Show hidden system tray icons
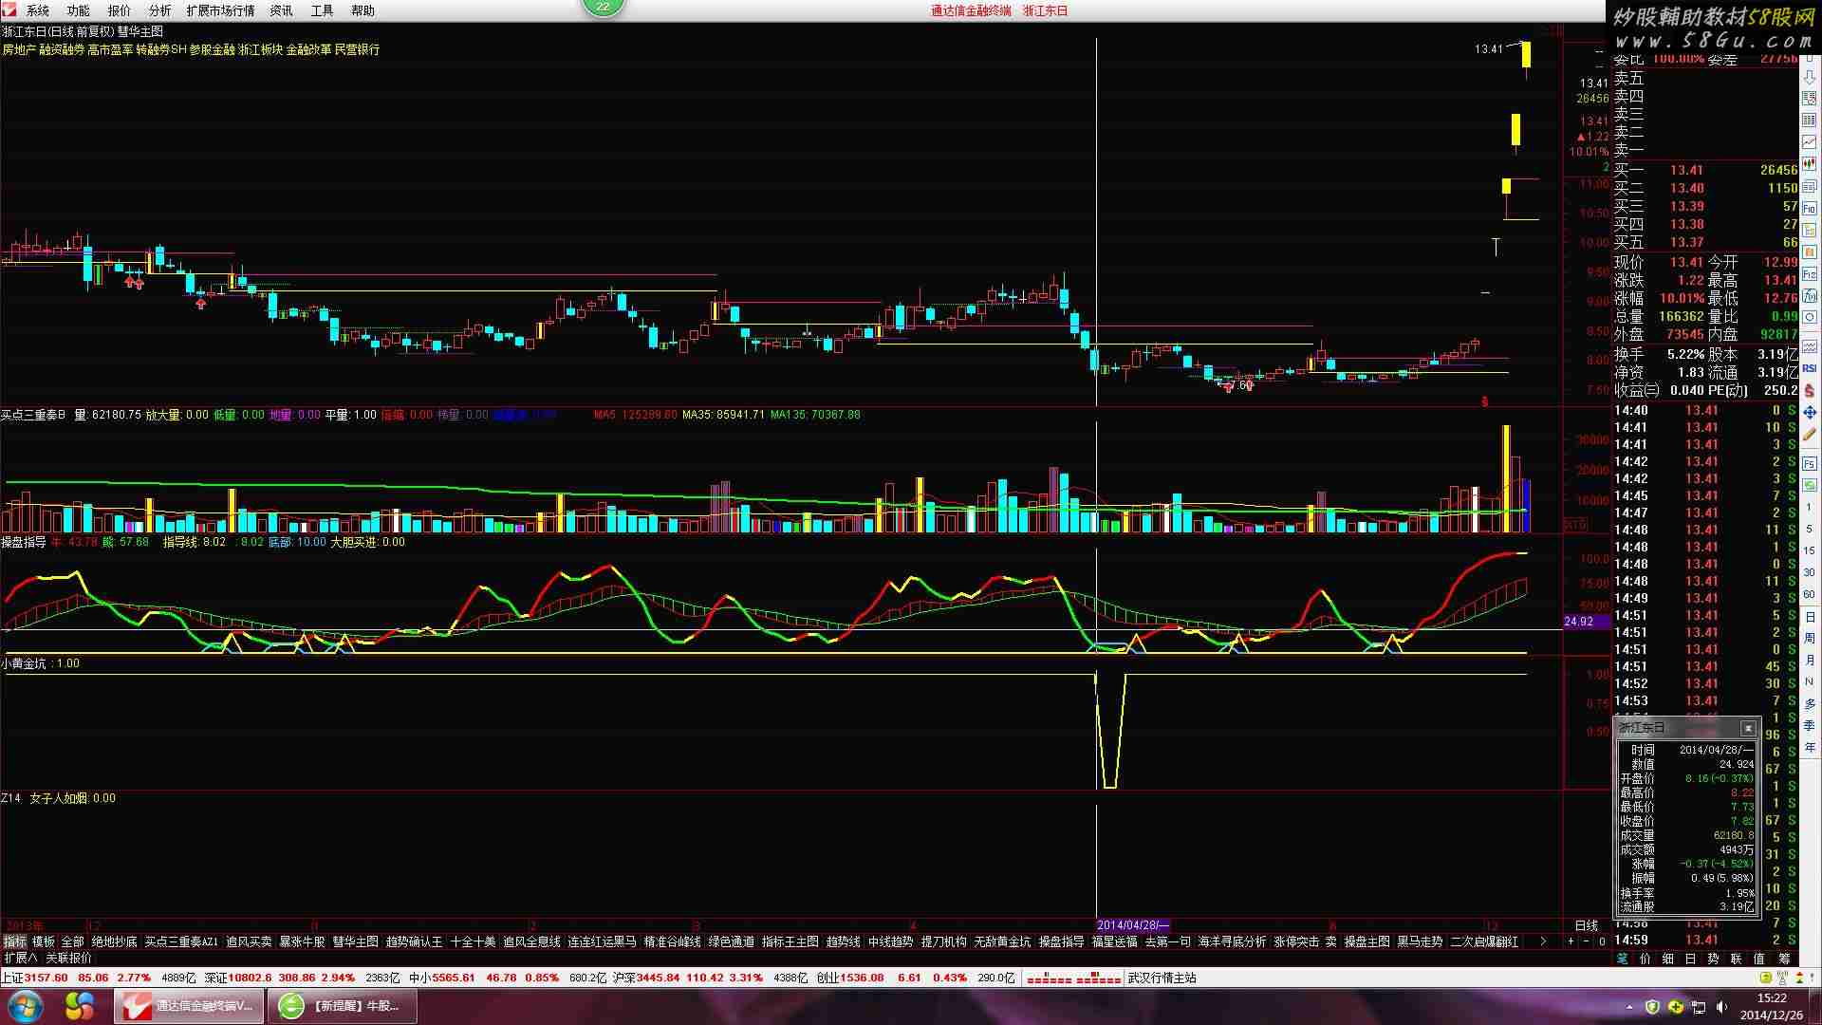Viewport: 1822px width, 1025px height. (x=1630, y=1007)
